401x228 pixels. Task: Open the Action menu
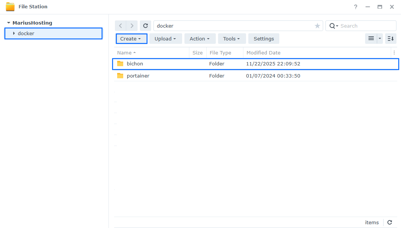(200, 39)
